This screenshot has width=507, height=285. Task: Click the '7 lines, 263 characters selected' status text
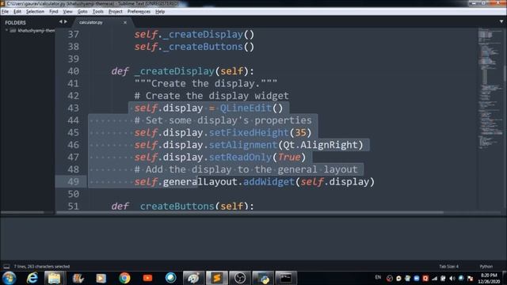point(42,267)
